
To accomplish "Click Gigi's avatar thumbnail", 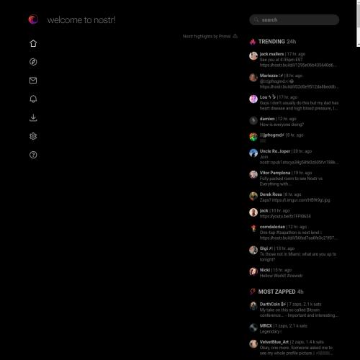I will click(253, 250).
